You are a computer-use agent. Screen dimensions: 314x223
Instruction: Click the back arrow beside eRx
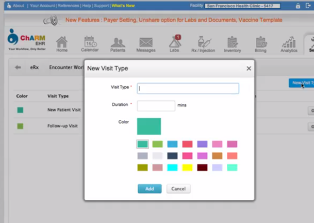18,68
